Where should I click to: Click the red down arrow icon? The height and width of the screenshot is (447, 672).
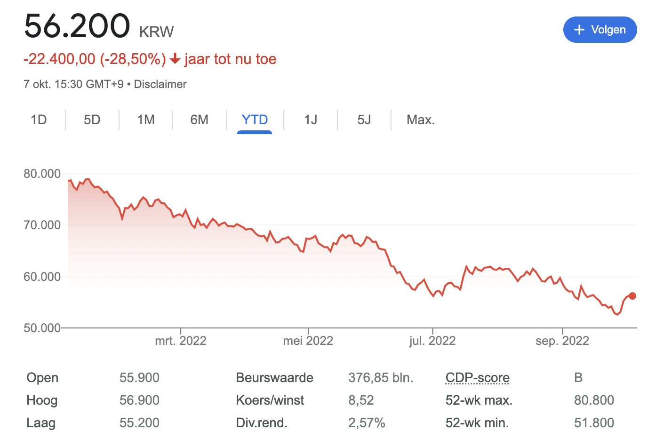click(175, 59)
